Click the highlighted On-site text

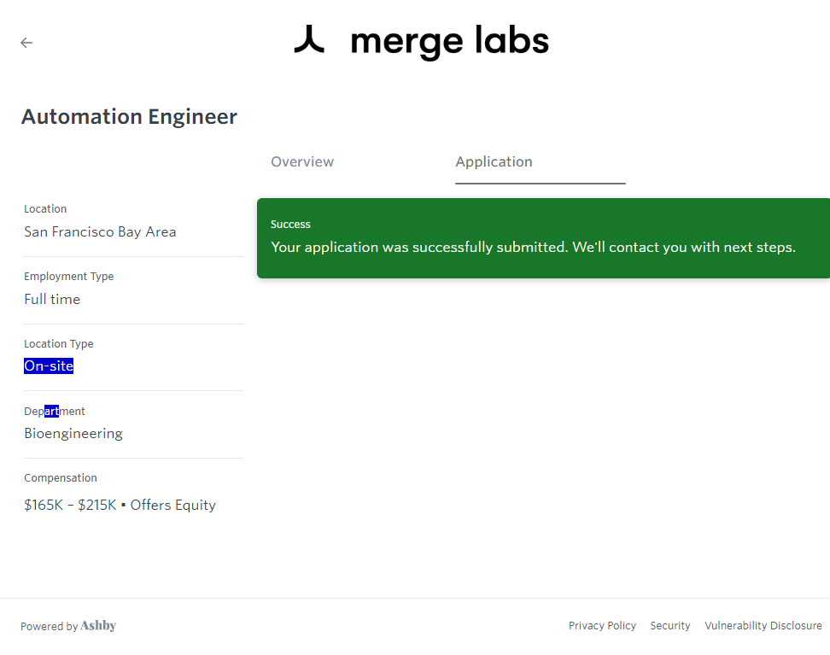click(49, 366)
